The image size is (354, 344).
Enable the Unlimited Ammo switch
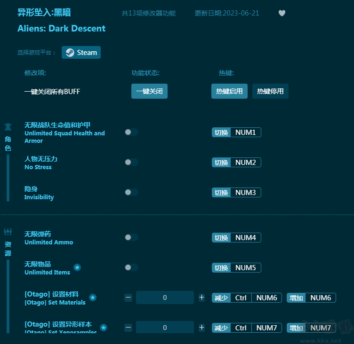point(131,237)
